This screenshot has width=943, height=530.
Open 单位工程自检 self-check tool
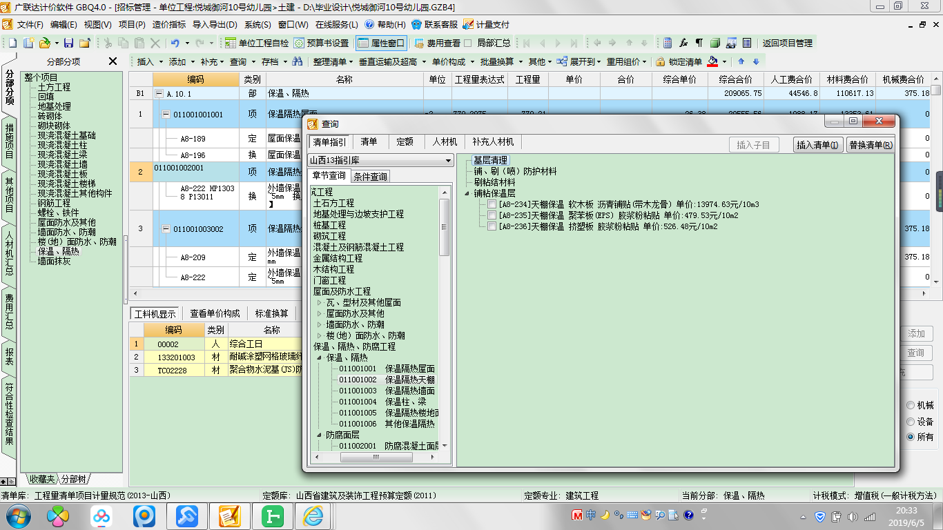(257, 43)
